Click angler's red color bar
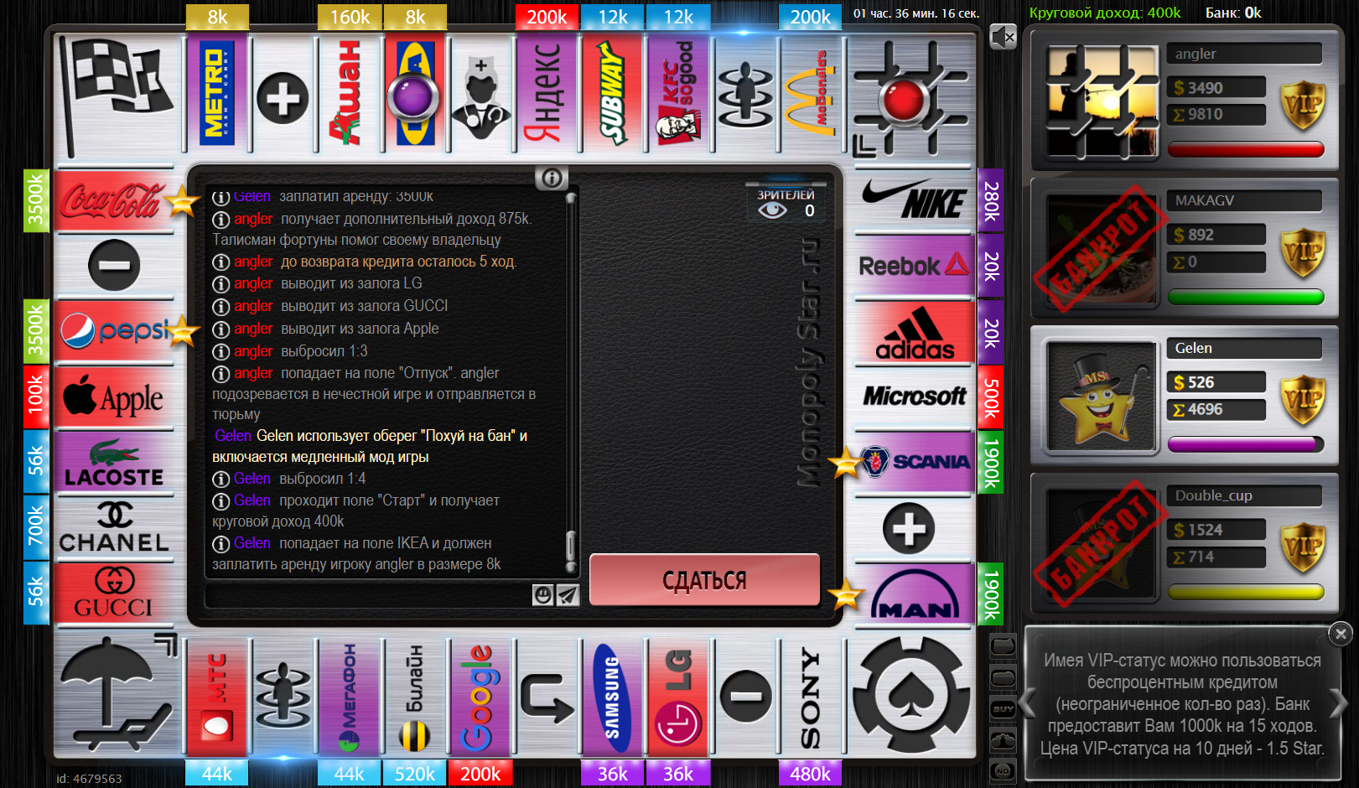This screenshot has height=788, width=1359. [1246, 150]
